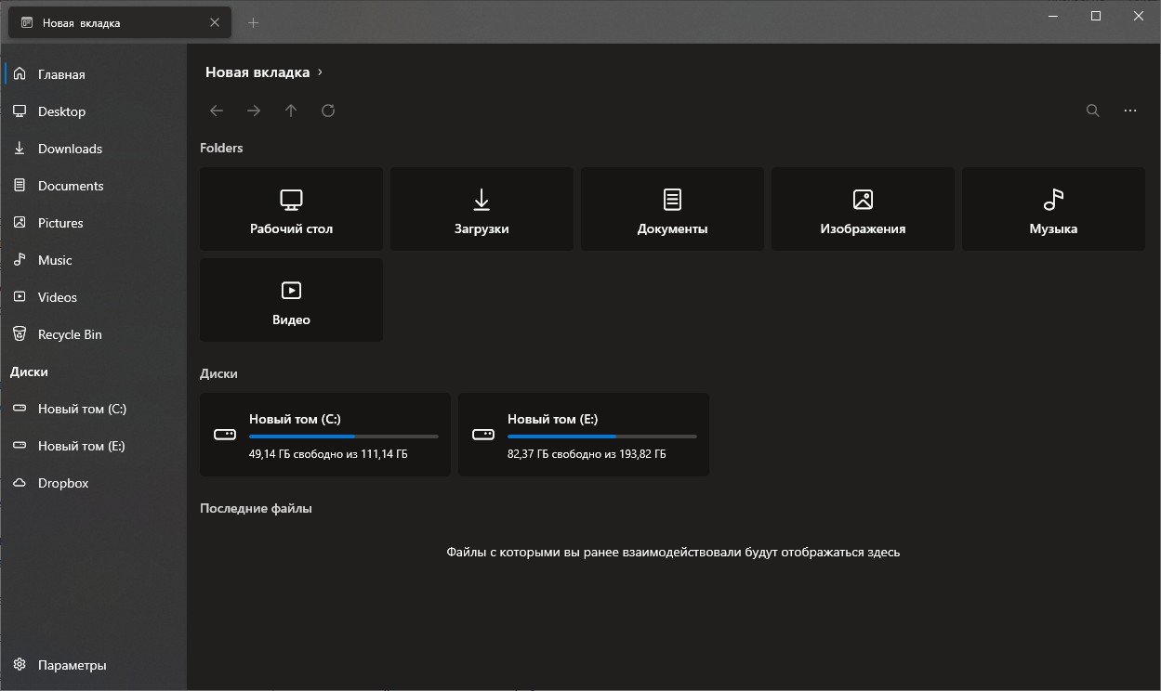Refresh the current view
1161x691 pixels.
328,111
